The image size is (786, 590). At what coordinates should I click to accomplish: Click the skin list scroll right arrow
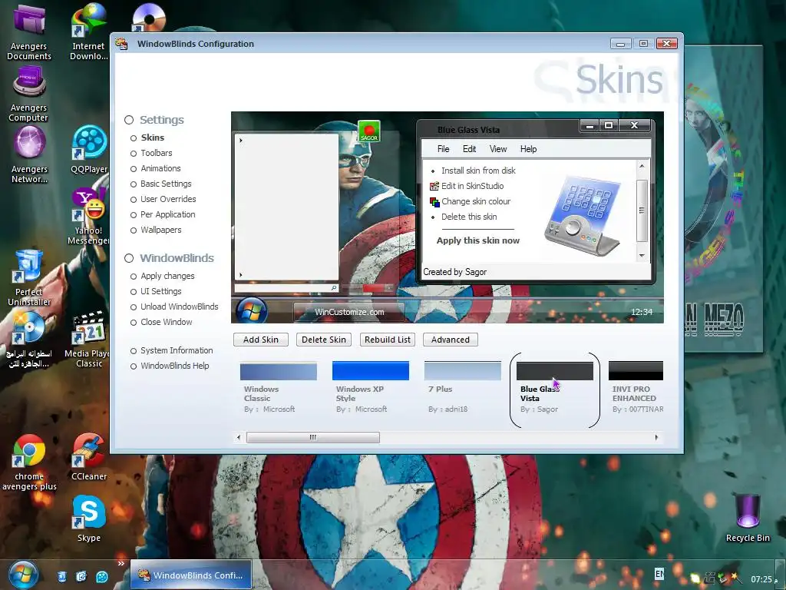(x=657, y=437)
